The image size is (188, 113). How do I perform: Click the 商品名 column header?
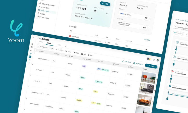point(42,51)
